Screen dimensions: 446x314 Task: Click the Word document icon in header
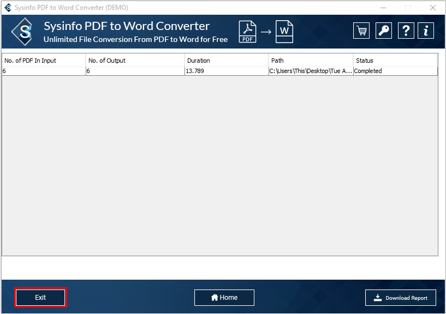pos(284,32)
